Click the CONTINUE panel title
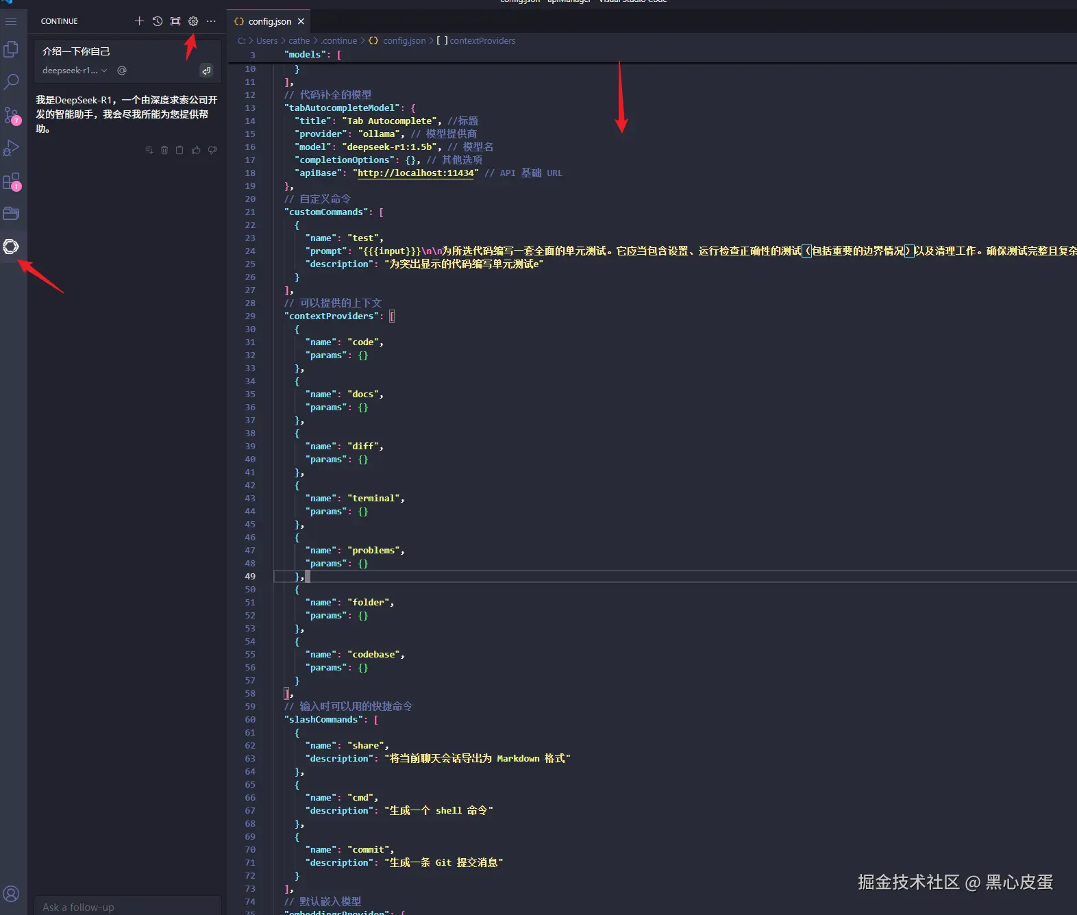The height and width of the screenshot is (915, 1077). (59, 21)
